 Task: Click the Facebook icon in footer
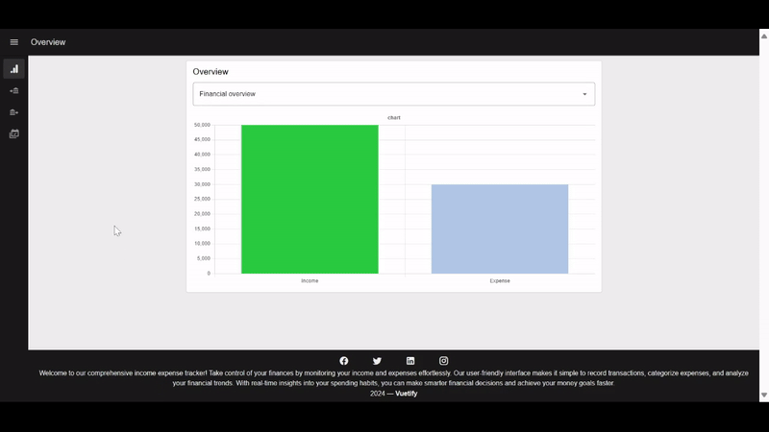[x=344, y=361]
